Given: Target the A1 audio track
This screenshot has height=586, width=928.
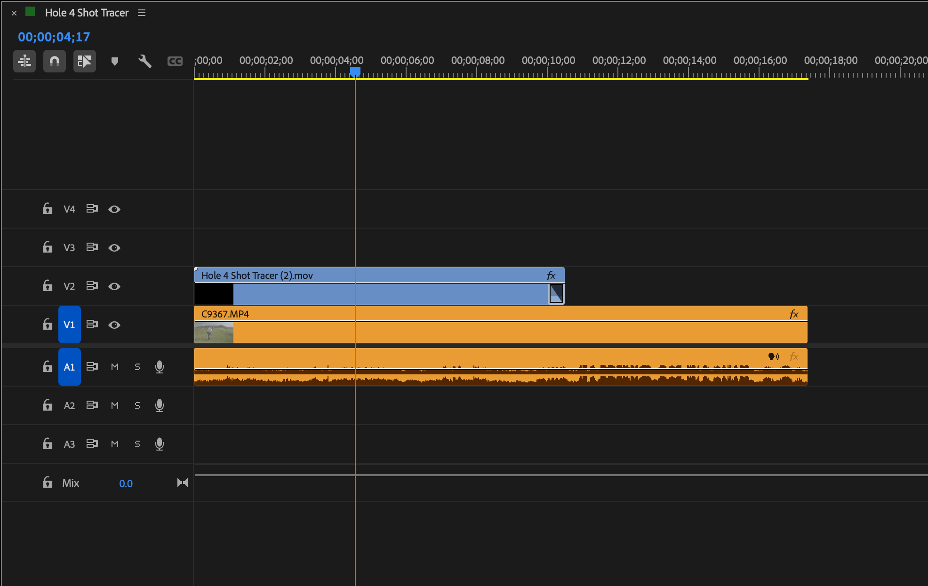Looking at the screenshot, I should tap(69, 367).
